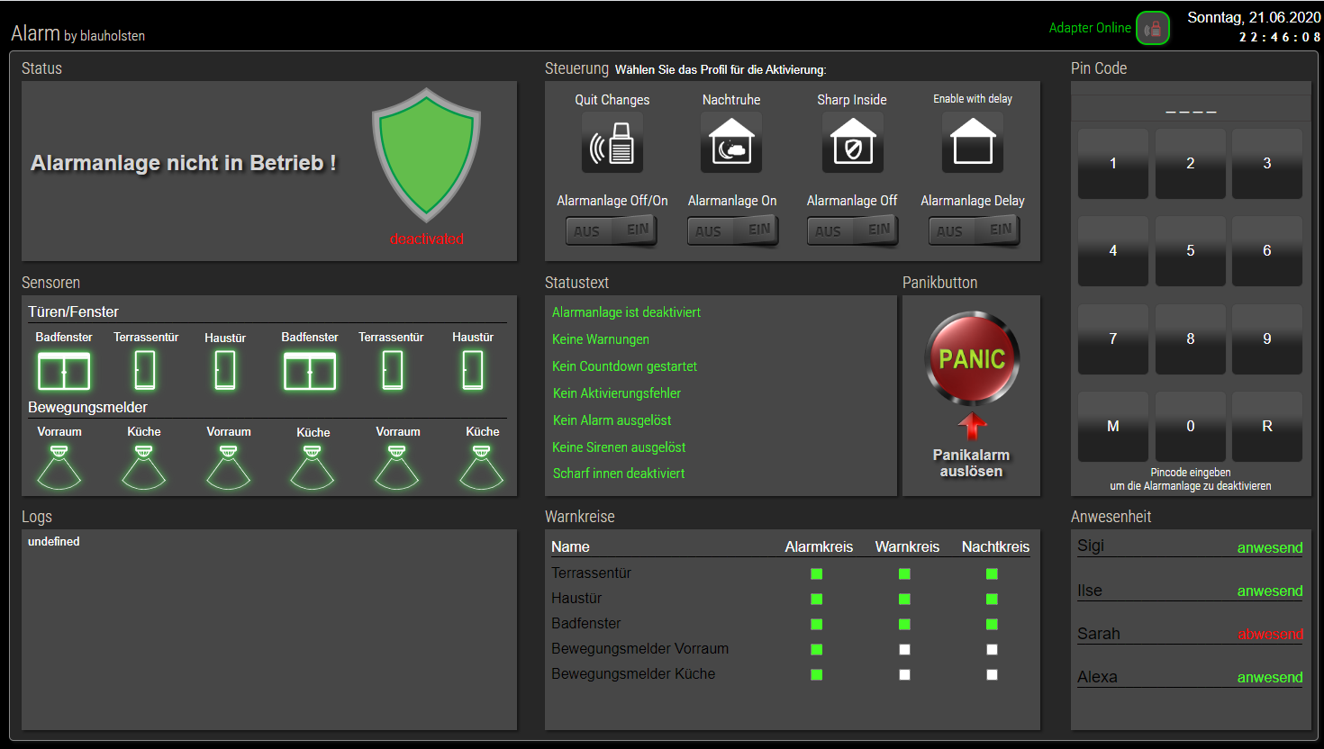Click the leftmost Terrassentür door sensor icon
Screen dimensions: 1324x749
coord(145,370)
